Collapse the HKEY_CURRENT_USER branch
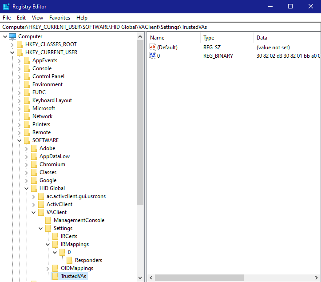 pyautogui.click(x=12, y=52)
